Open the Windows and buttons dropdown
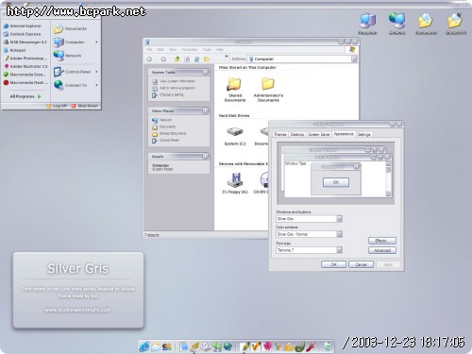Viewport: 472px width, 354px height. pos(339,219)
